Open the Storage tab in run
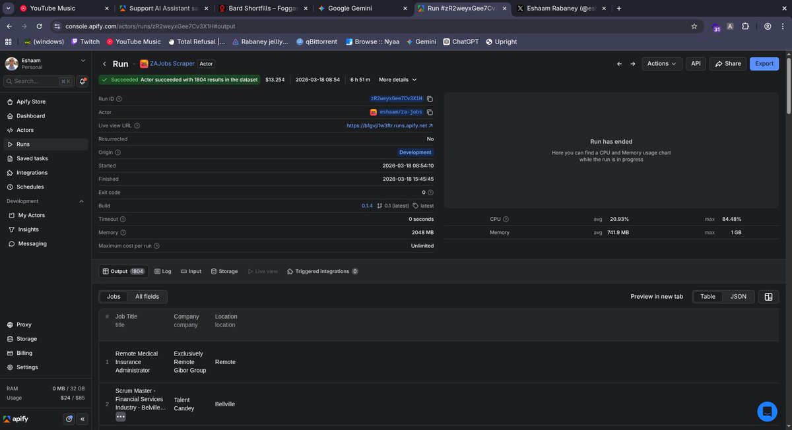This screenshot has width=792, height=430. pos(224,271)
